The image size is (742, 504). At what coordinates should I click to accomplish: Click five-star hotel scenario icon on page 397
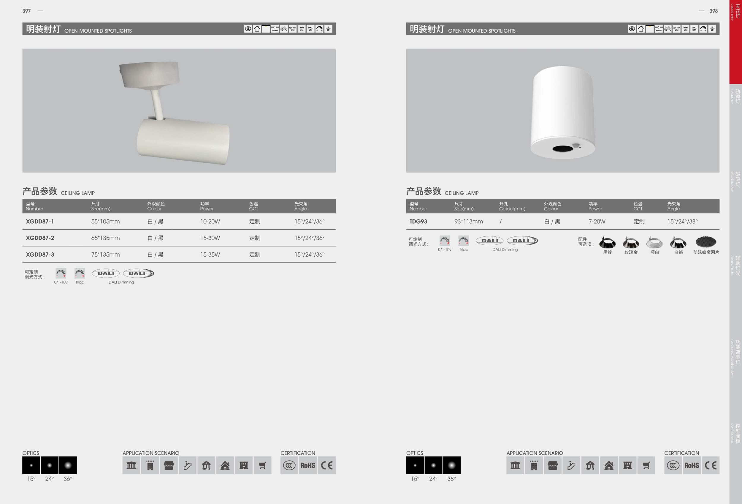point(150,465)
